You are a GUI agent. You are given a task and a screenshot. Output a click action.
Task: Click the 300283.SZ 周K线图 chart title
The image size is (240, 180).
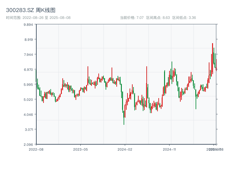[x=31, y=10]
